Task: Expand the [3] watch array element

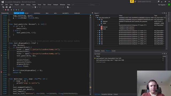Action: click(98, 33)
